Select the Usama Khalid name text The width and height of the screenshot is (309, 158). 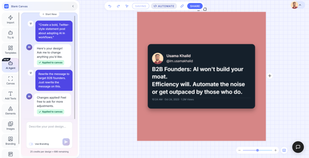178,56
